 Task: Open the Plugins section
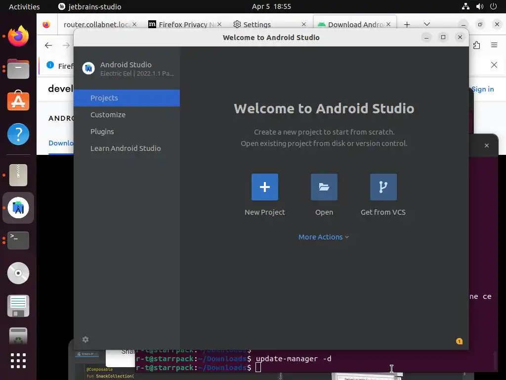point(127,132)
